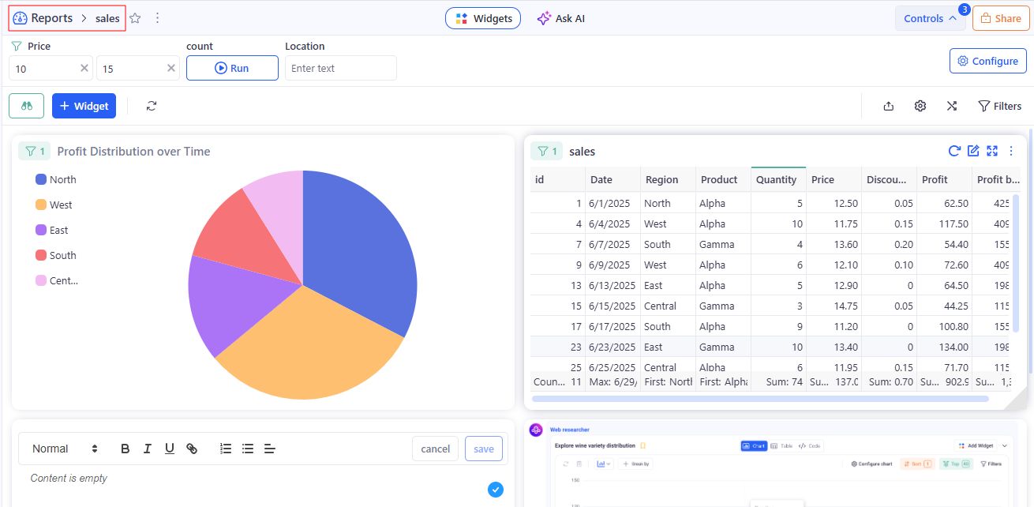This screenshot has height=507, width=1034.
Task: Expand sales widget to fullscreen
Action: (x=992, y=151)
